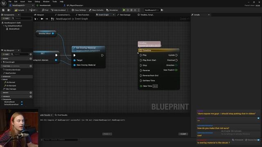Click the Timeline Finished output pin
262x147 pixels.
click(x=176, y=60)
